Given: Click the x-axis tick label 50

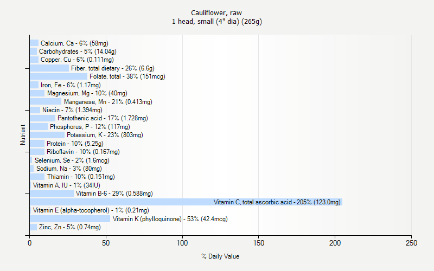Looking at the screenshot, I should (x=106, y=243).
